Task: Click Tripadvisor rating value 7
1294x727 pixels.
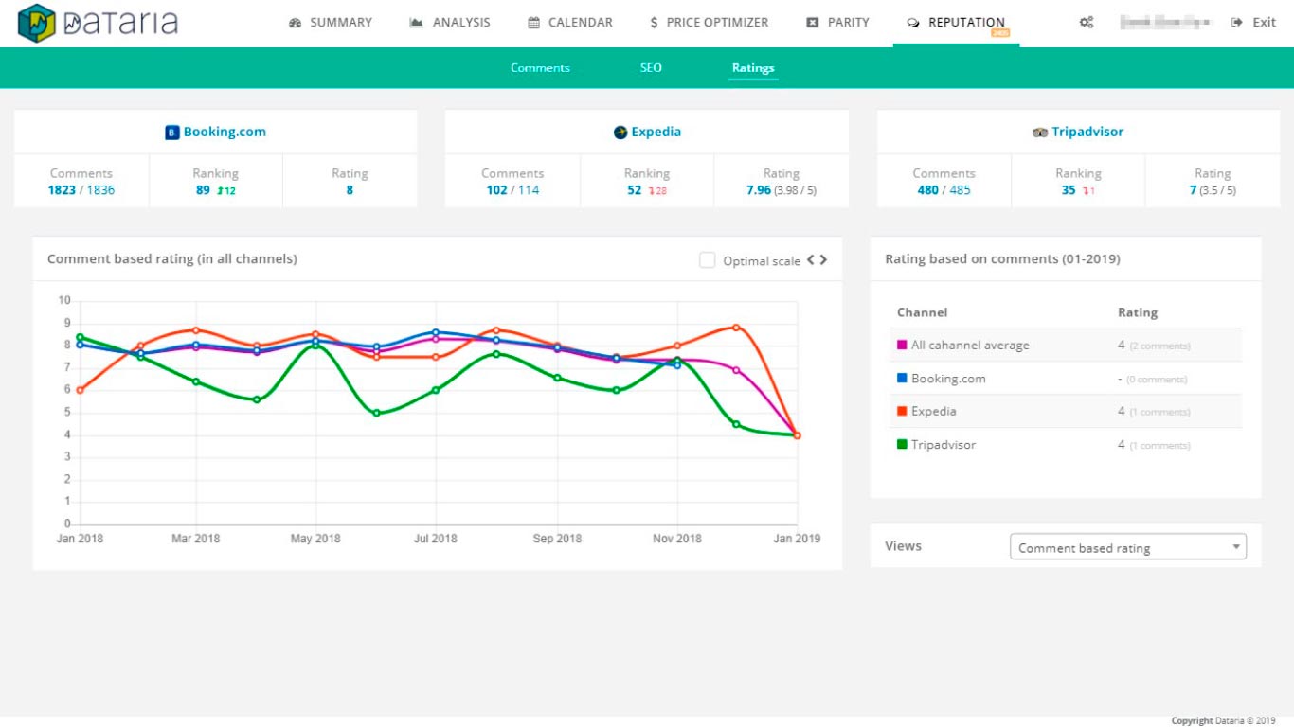Action: click(x=1194, y=190)
